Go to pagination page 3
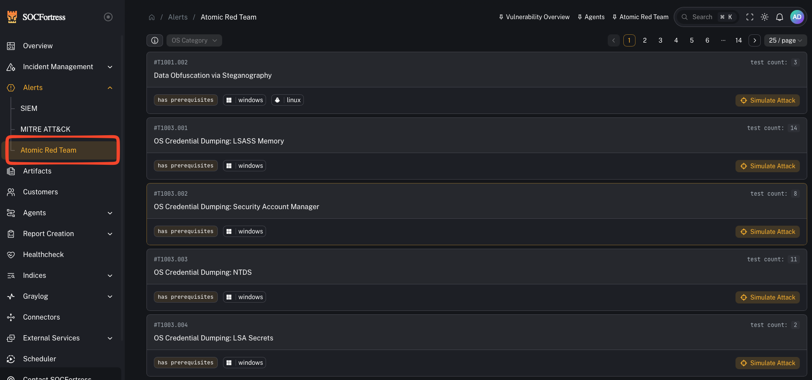 coord(660,40)
